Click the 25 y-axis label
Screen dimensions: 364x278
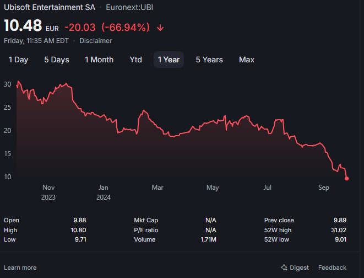coord(7,108)
